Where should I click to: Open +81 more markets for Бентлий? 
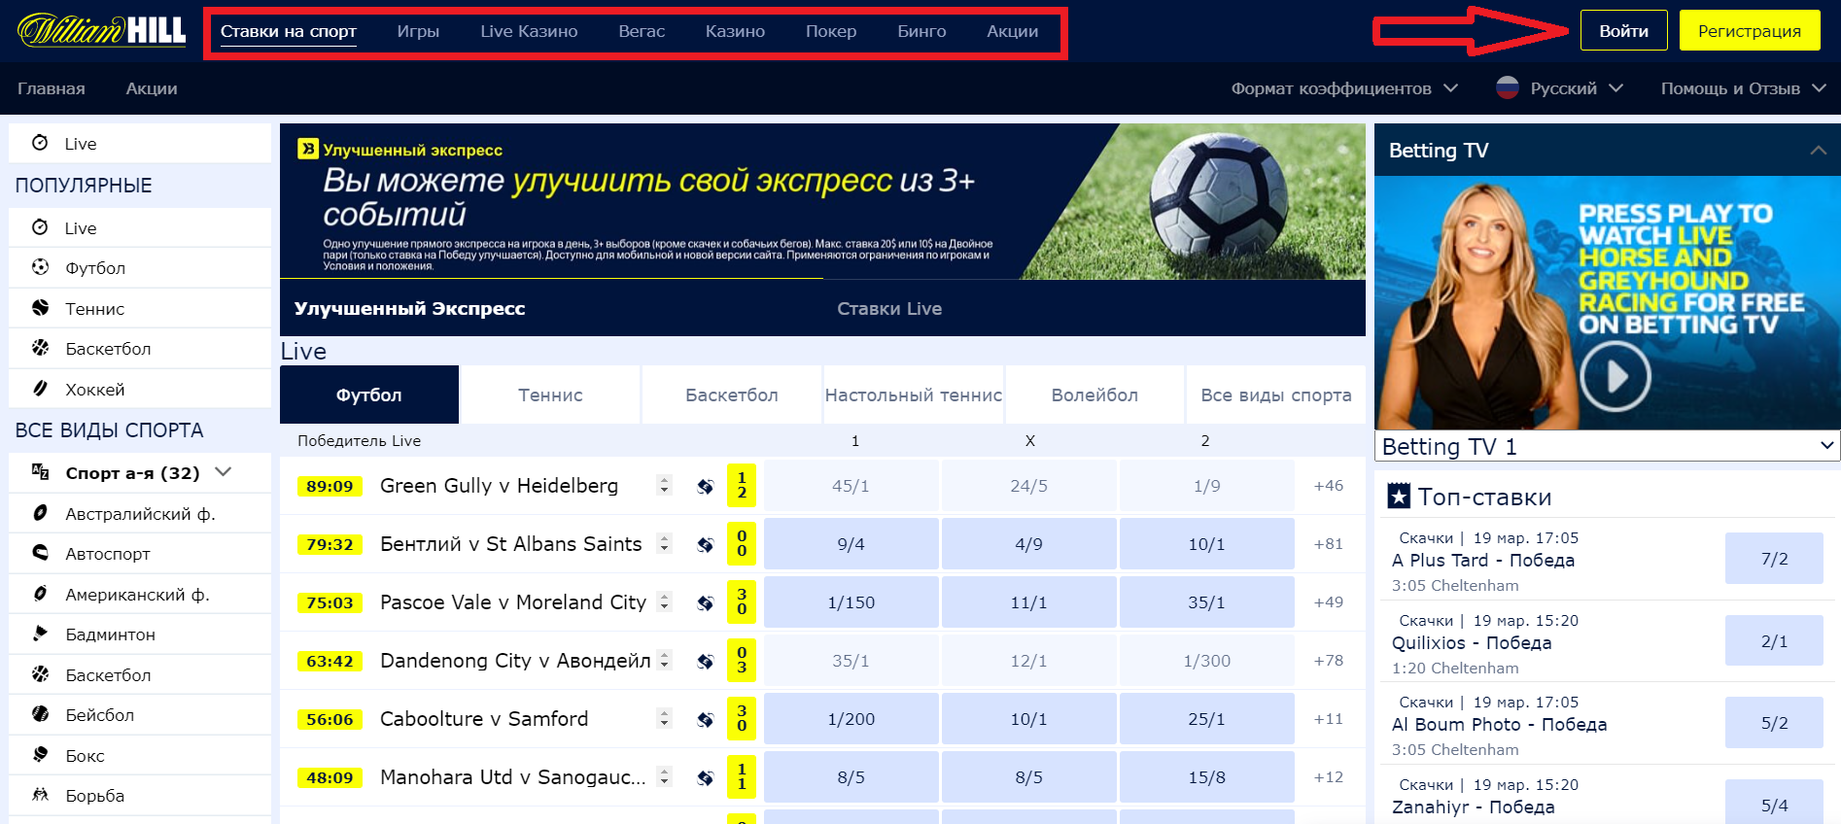[x=1328, y=544]
